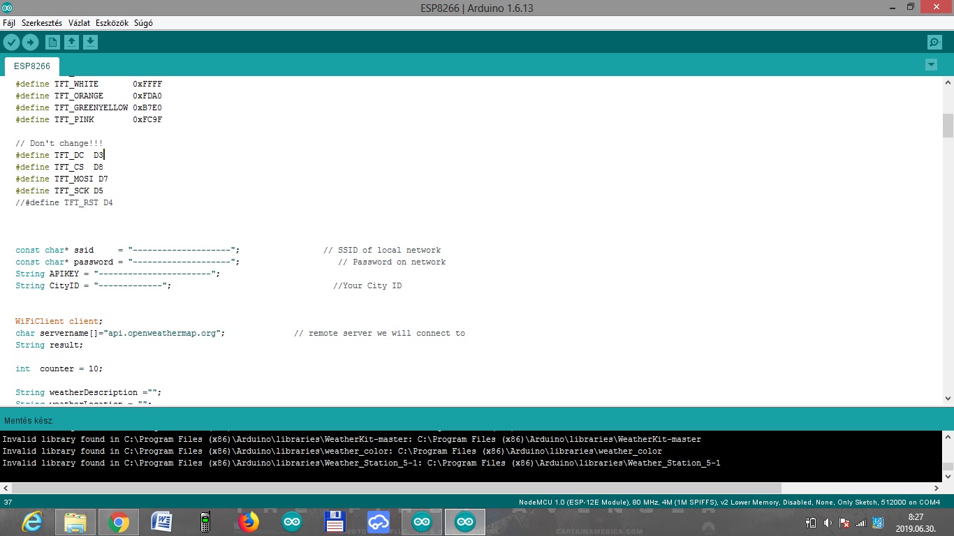Click the weather_color invalid library message
The width and height of the screenshot is (954, 536).
click(x=332, y=451)
